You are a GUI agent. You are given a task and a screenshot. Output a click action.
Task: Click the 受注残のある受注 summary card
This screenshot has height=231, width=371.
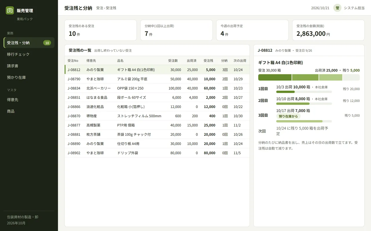point(101,30)
